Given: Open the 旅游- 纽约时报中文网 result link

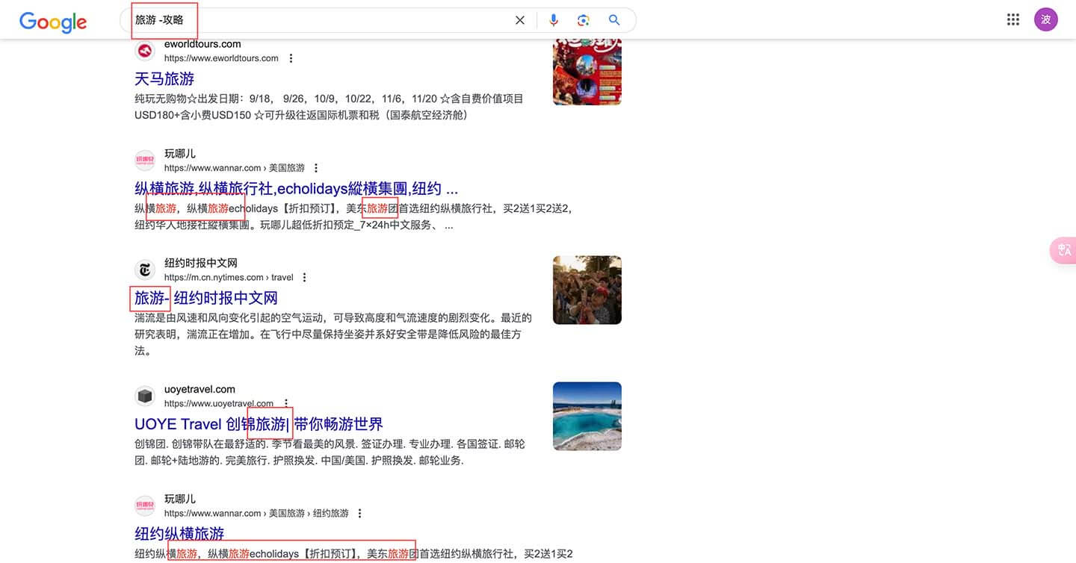Looking at the screenshot, I should [206, 298].
